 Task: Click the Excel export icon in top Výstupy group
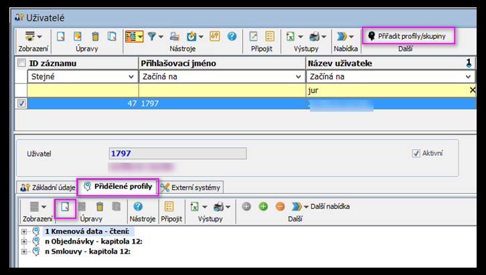[x=291, y=36]
